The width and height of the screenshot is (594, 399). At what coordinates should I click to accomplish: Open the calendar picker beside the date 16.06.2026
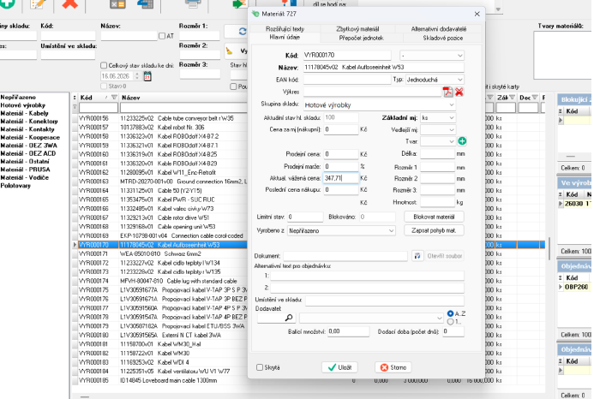(x=147, y=76)
